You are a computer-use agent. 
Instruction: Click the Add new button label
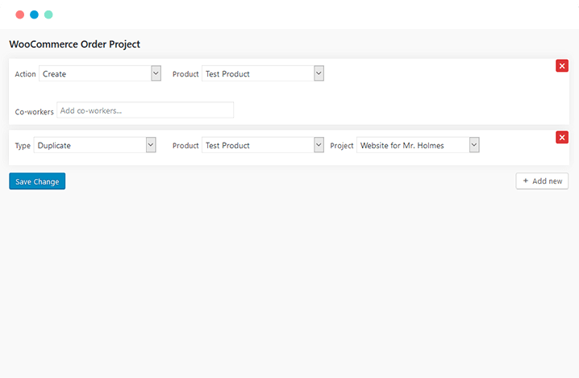548,181
